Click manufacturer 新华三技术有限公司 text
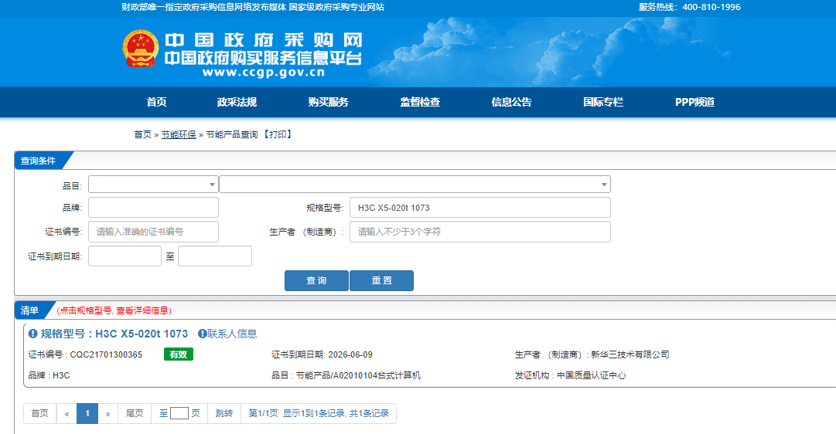 tap(630, 354)
